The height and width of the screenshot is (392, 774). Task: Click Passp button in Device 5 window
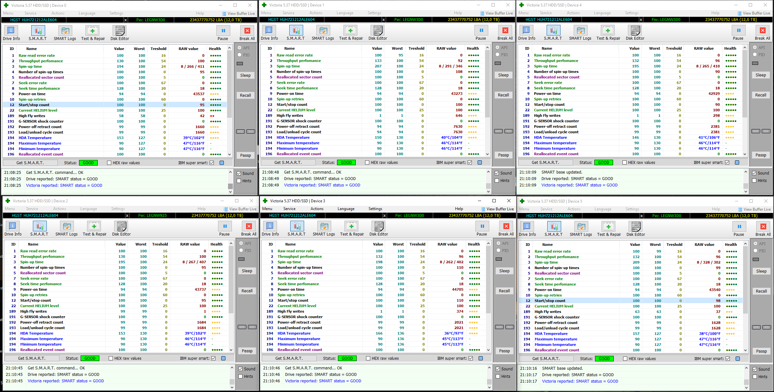761,351
